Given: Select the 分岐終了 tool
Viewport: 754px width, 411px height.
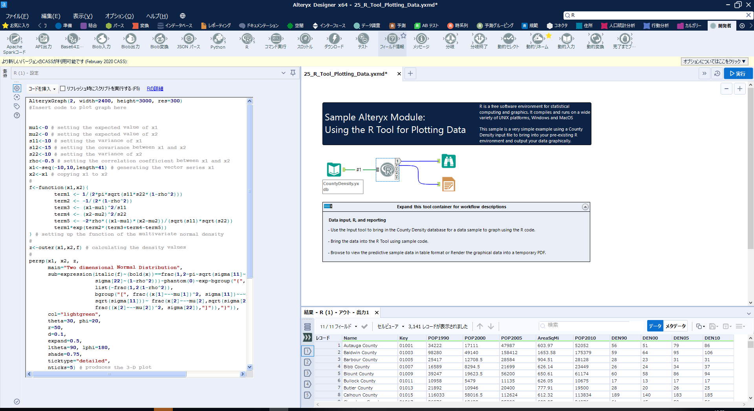Looking at the screenshot, I should tap(479, 41).
